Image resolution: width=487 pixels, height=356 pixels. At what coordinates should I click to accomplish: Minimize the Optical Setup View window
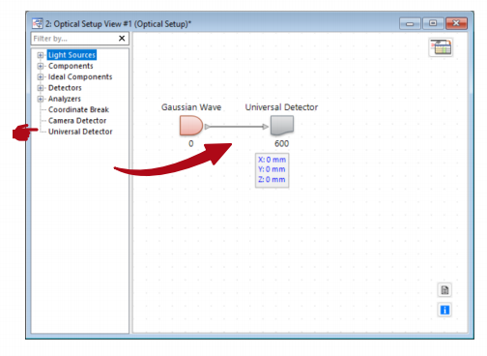[410, 23]
